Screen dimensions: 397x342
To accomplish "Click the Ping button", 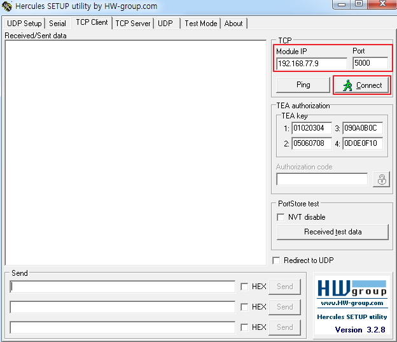I will pyautogui.click(x=303, y=85).
